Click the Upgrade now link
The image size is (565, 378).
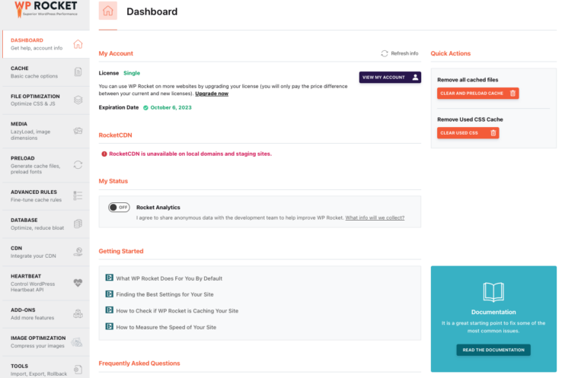(212, 94)
